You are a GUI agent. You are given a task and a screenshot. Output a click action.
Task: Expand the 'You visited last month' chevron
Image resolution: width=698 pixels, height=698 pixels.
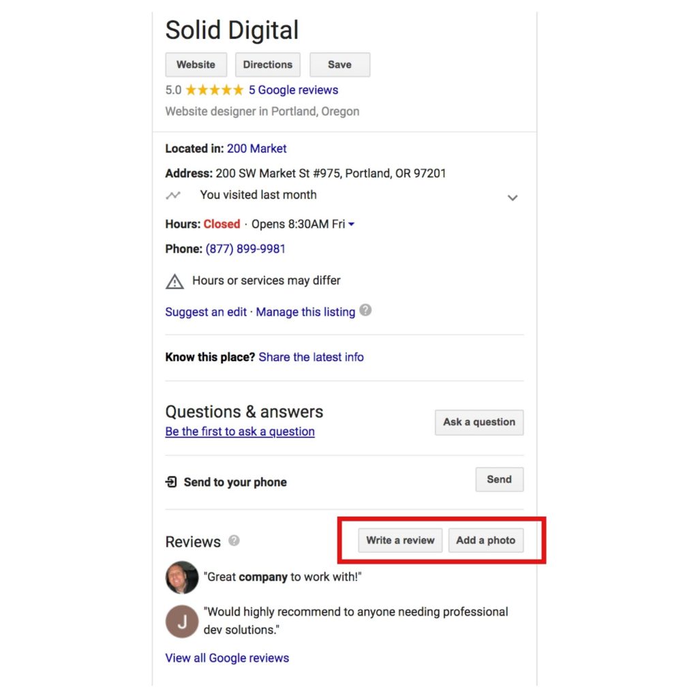coord(513,198)
